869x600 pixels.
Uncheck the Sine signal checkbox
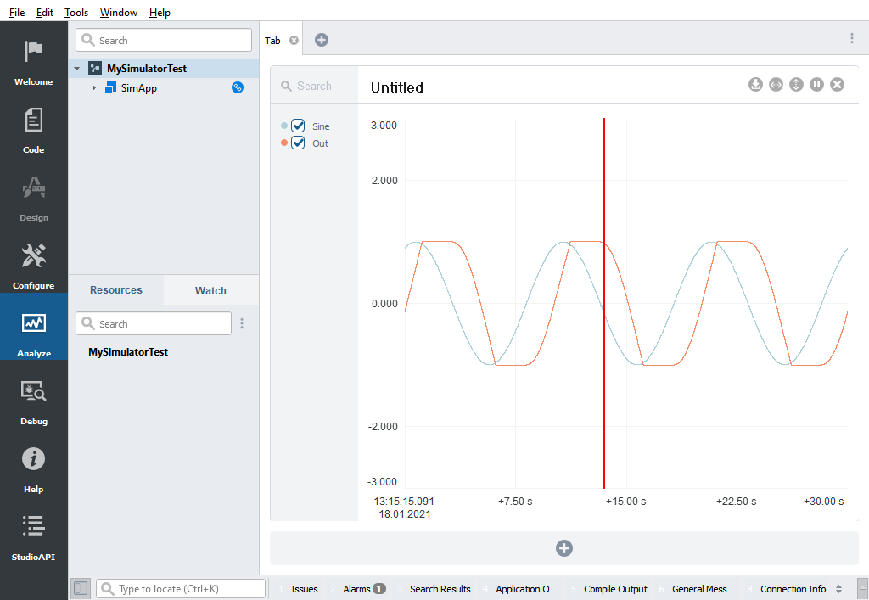[x=298, y=126]
